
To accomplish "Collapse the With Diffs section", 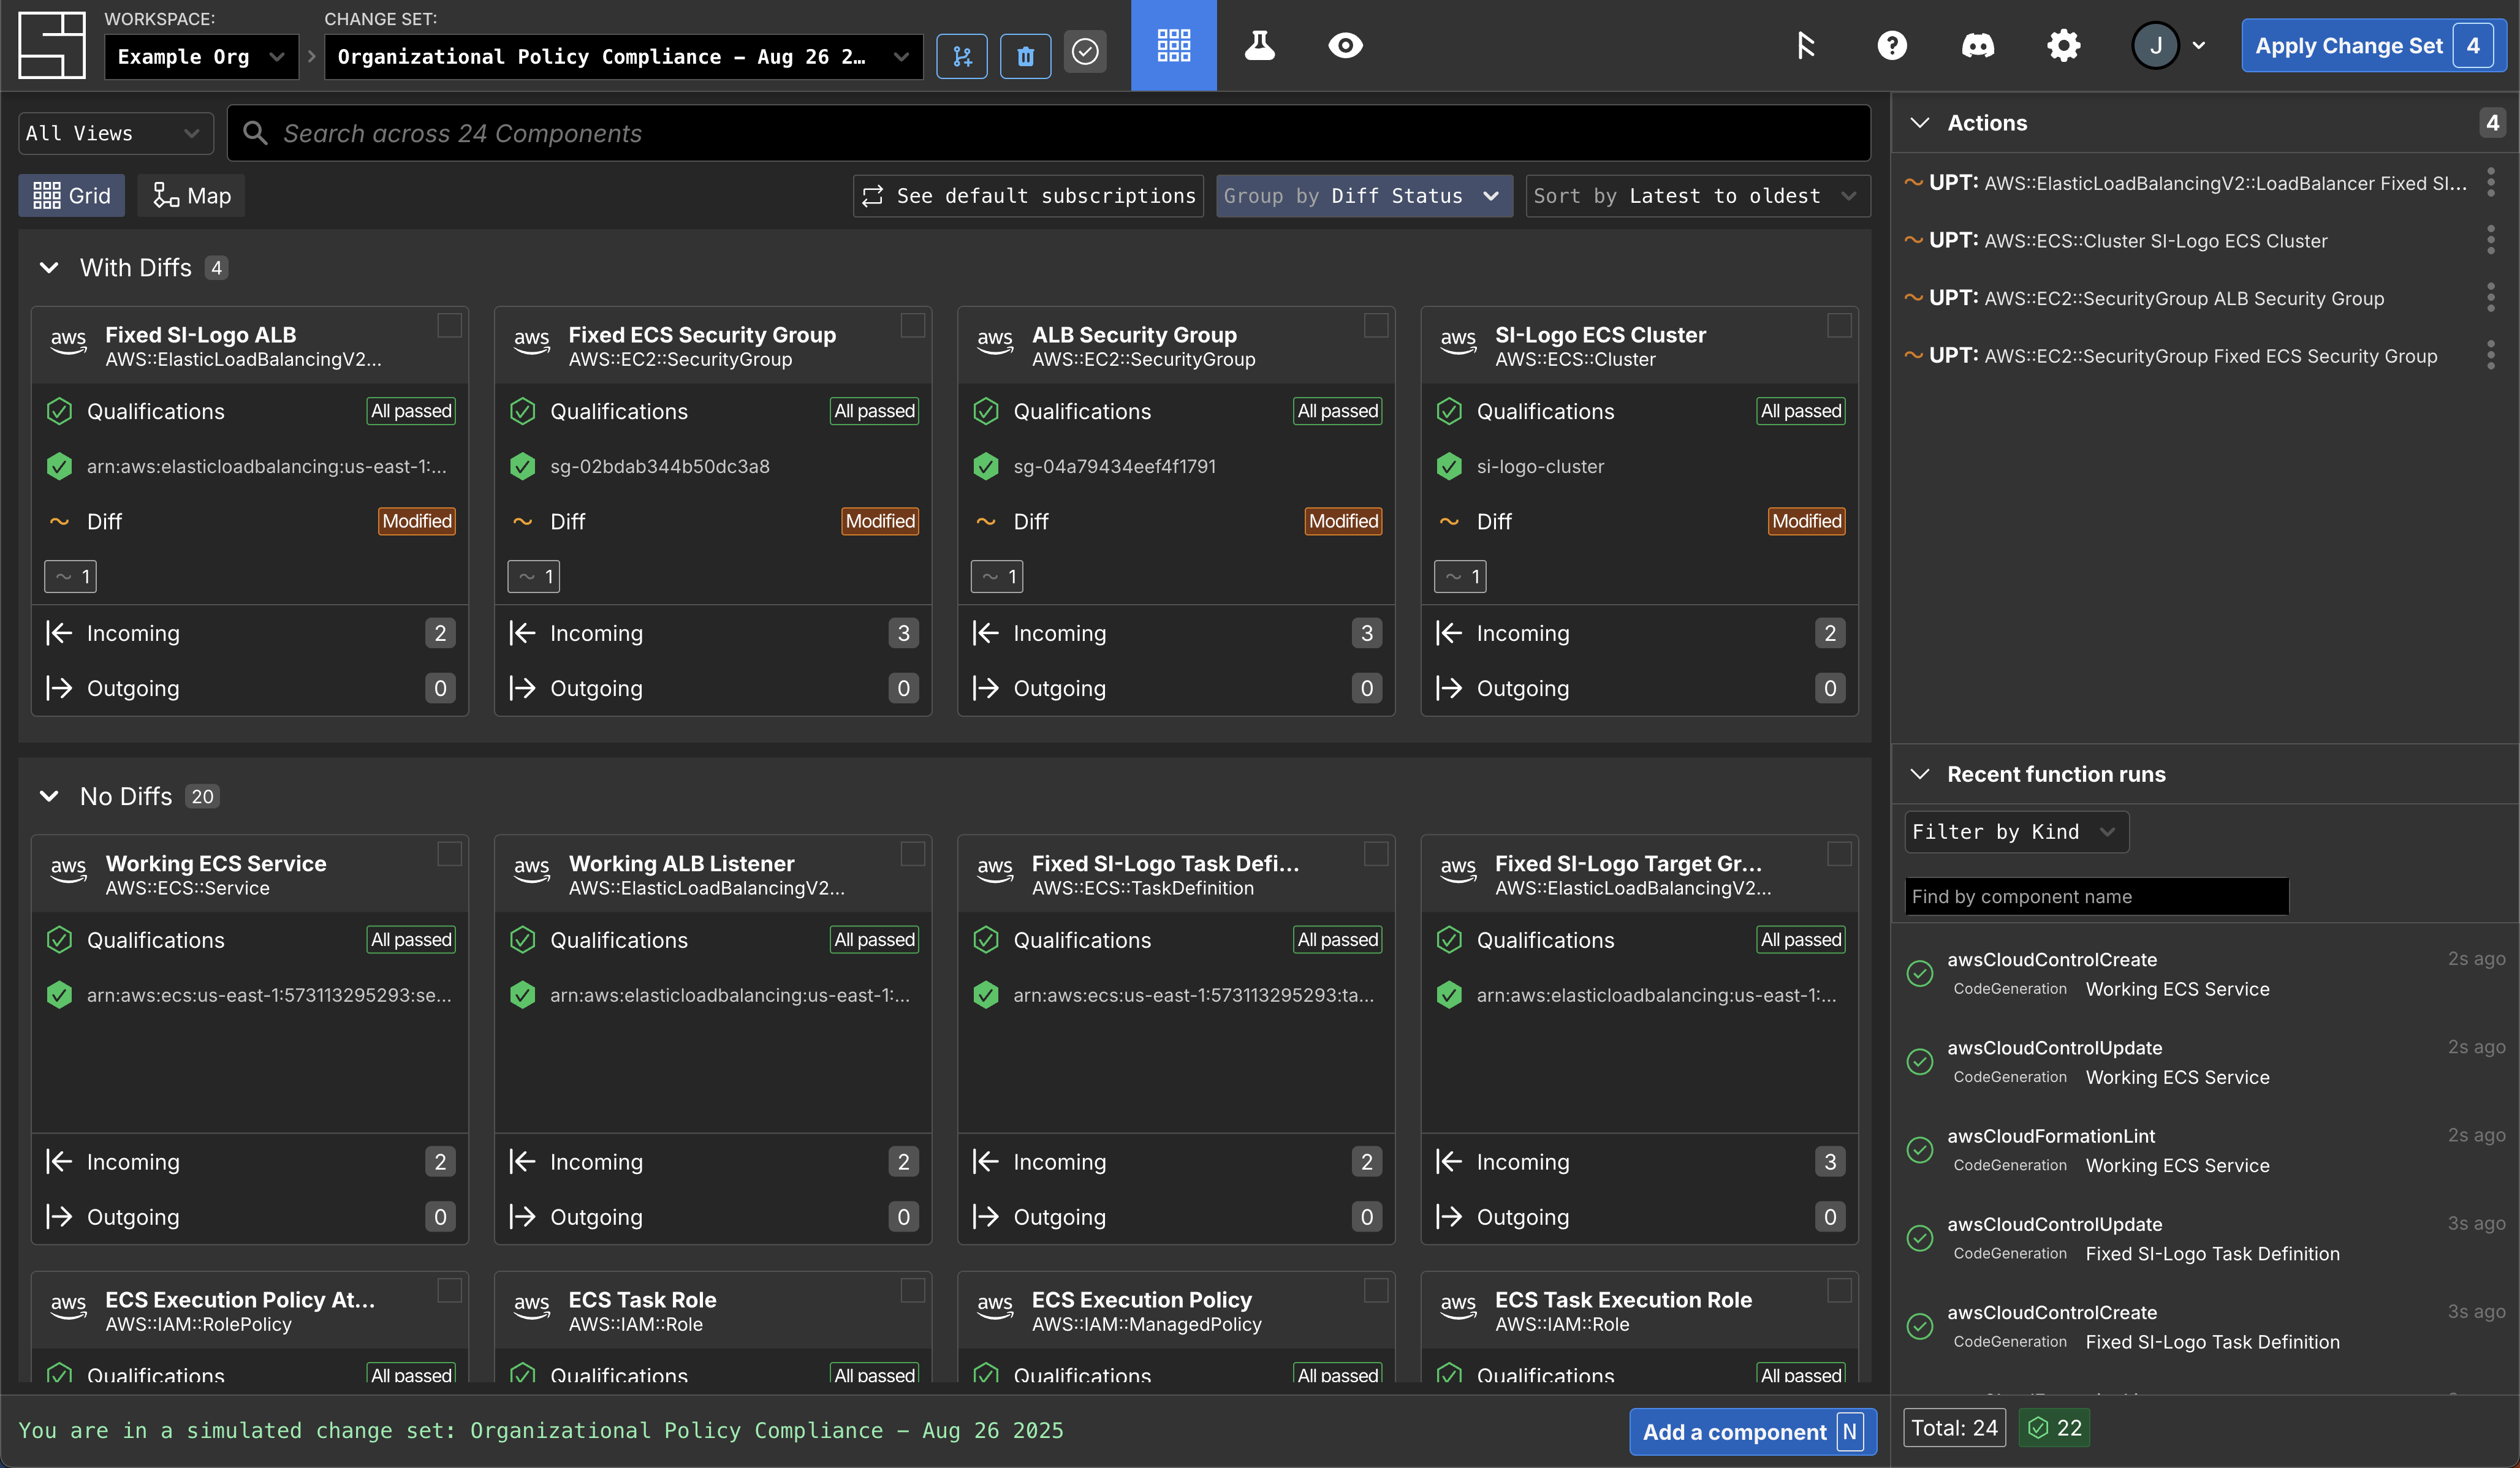I will pyautogui.click(x=49, y=267).
